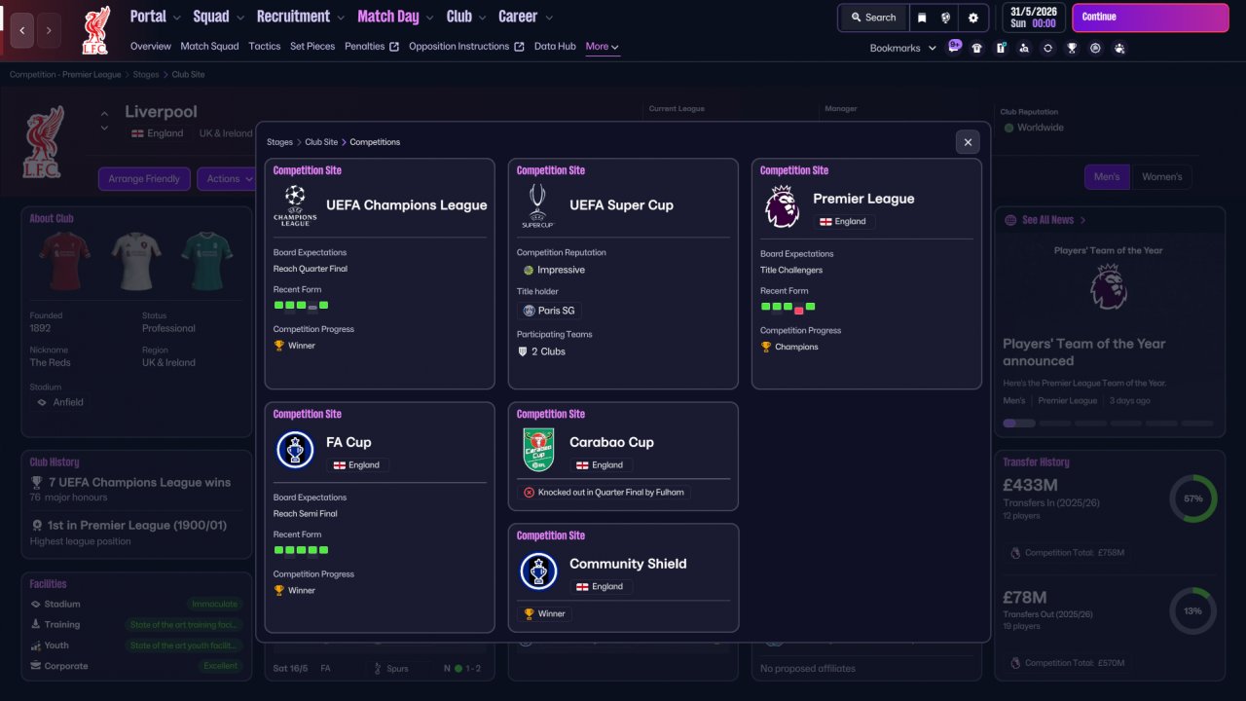Click the England chip under Premier League
Image resolution: width=1246 pixels, height=701 pixels.
(x=844, y=221)
